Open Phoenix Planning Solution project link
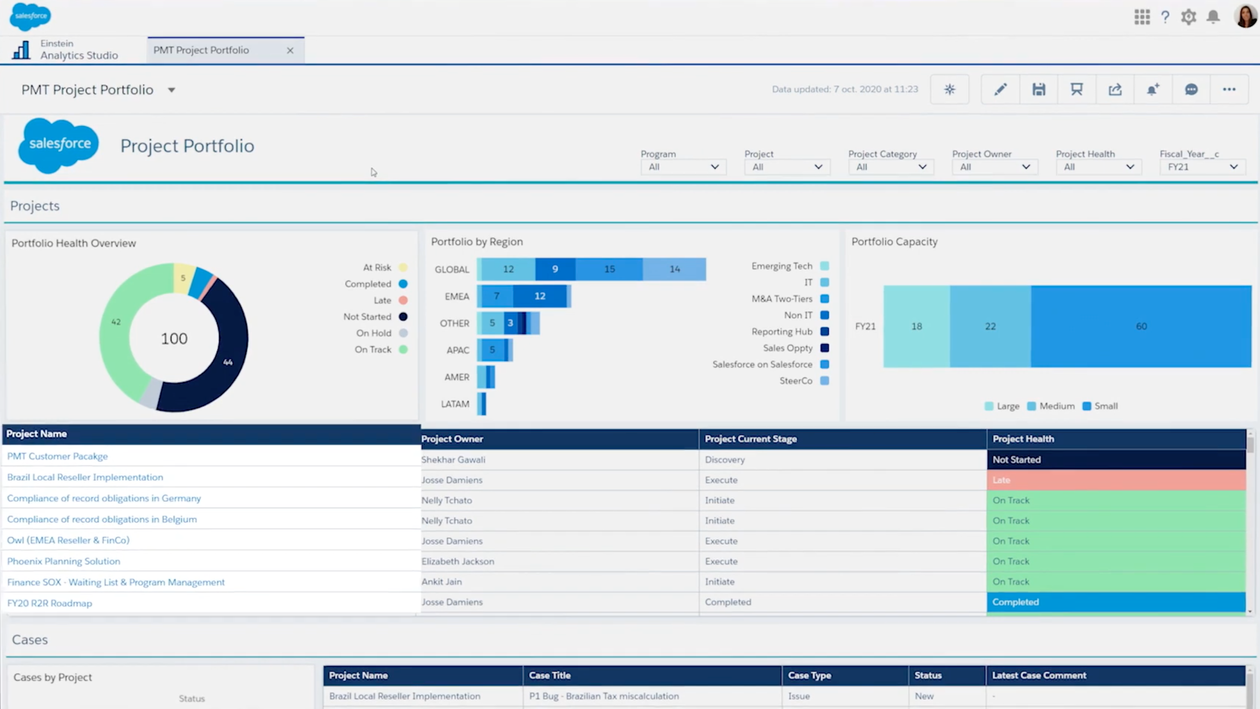1260x709 pixels. click(x=64, y=562)
